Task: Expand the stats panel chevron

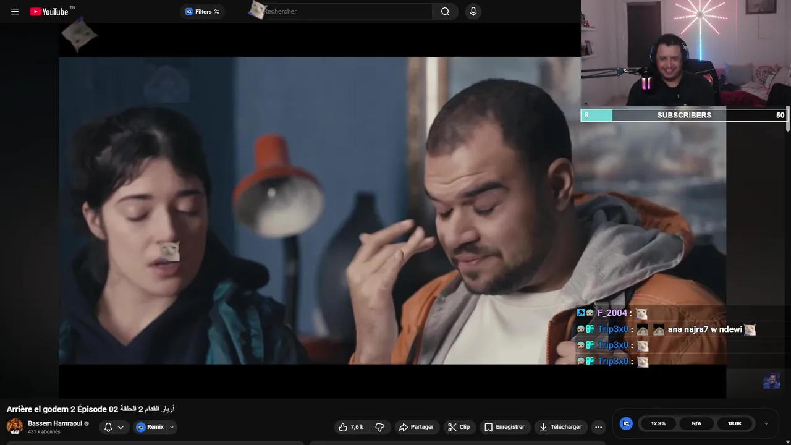Action: pos(766,423)
